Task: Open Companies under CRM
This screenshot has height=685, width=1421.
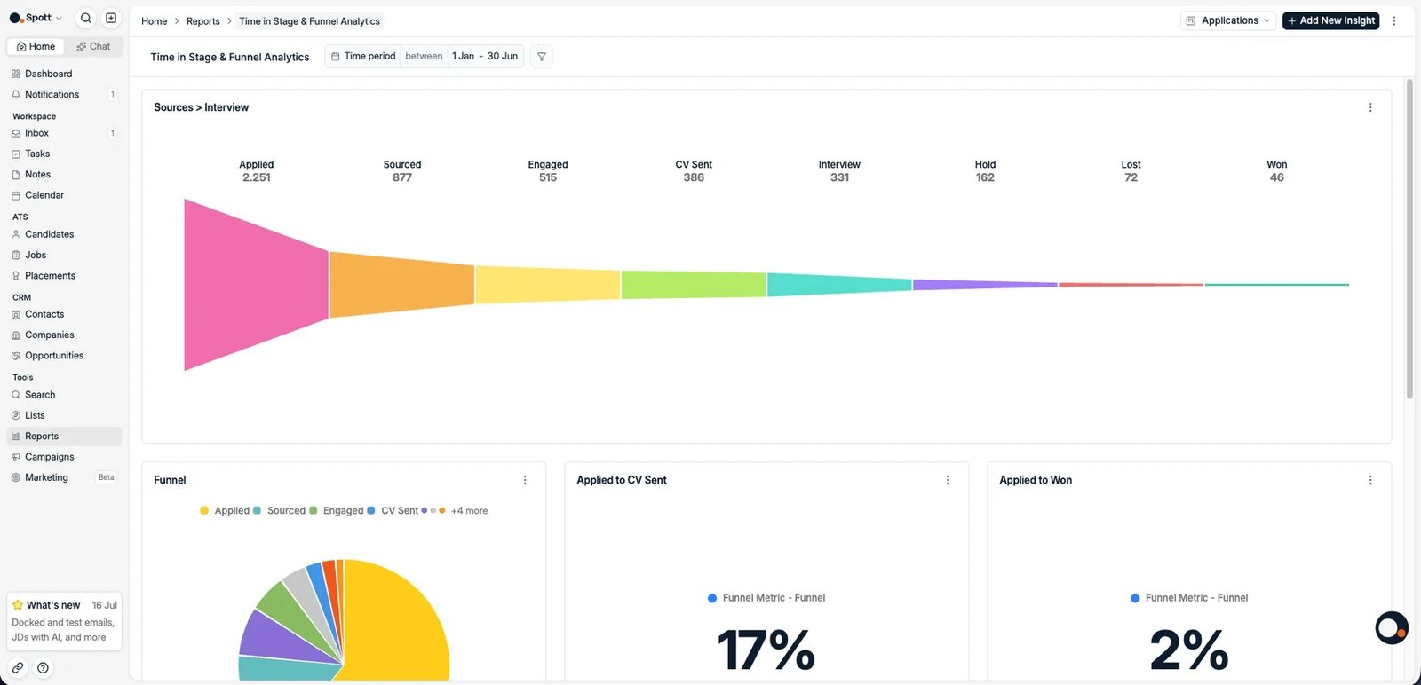Action: pos(64,335)
